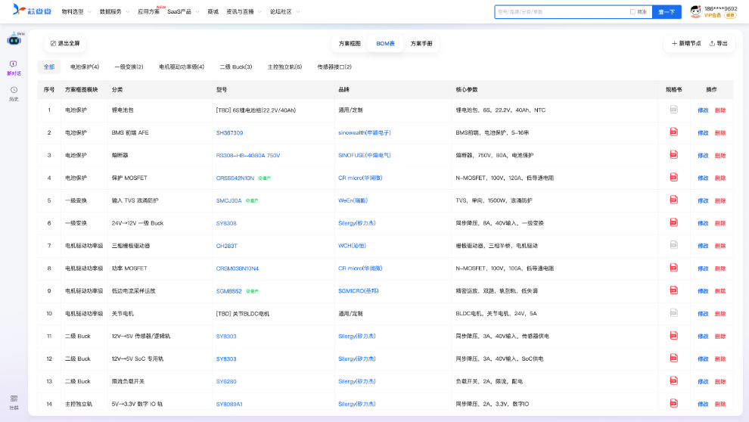Filter by 一级变换(2) tab
This screenshot has width=749, height=422.
(x=129, y=67)
